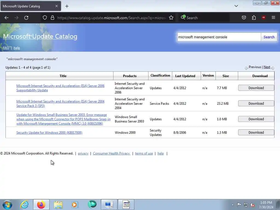
Task: Go to Next results page link
Action: 267,67
